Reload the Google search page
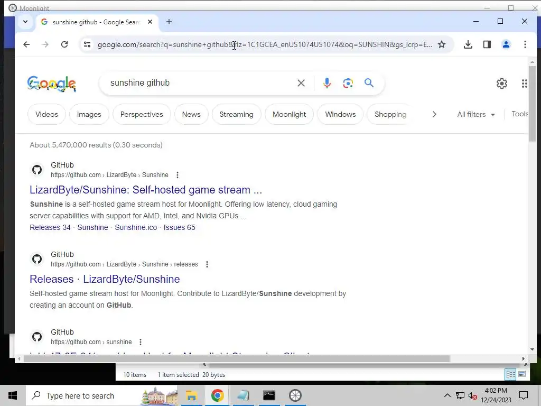The height and width of the screenshot is (406, 541). (64, 44)
